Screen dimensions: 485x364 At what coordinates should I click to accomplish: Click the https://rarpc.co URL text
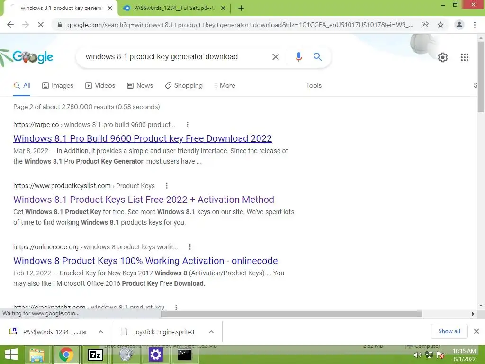(36, 125)
